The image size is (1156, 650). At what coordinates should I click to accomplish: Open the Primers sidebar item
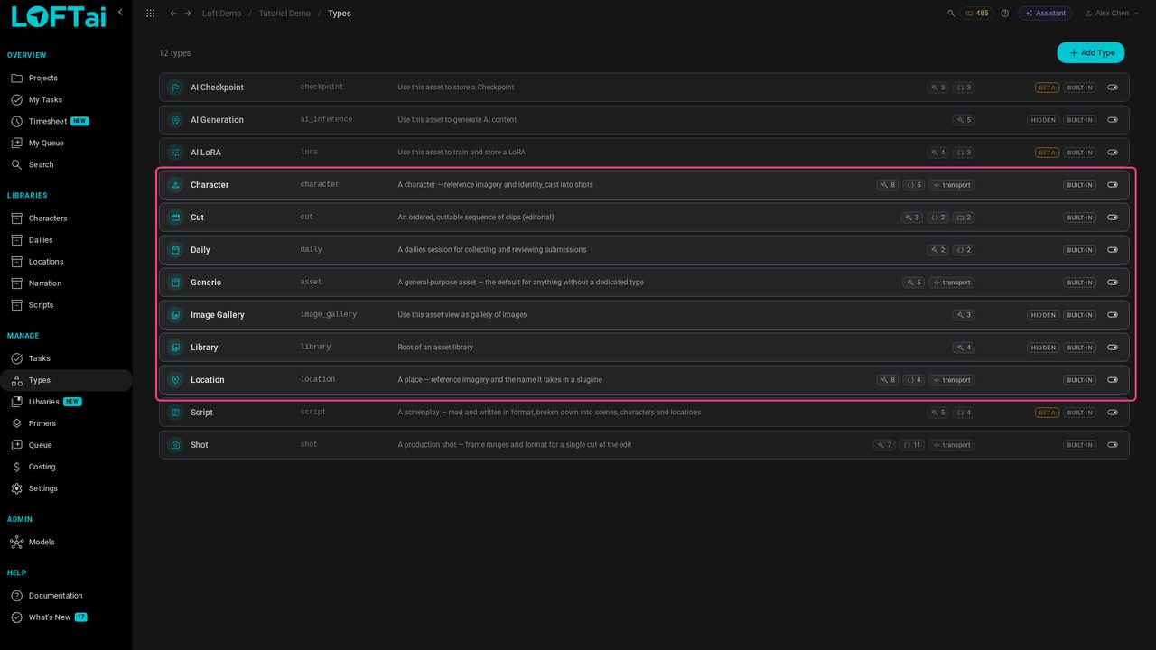66,423
